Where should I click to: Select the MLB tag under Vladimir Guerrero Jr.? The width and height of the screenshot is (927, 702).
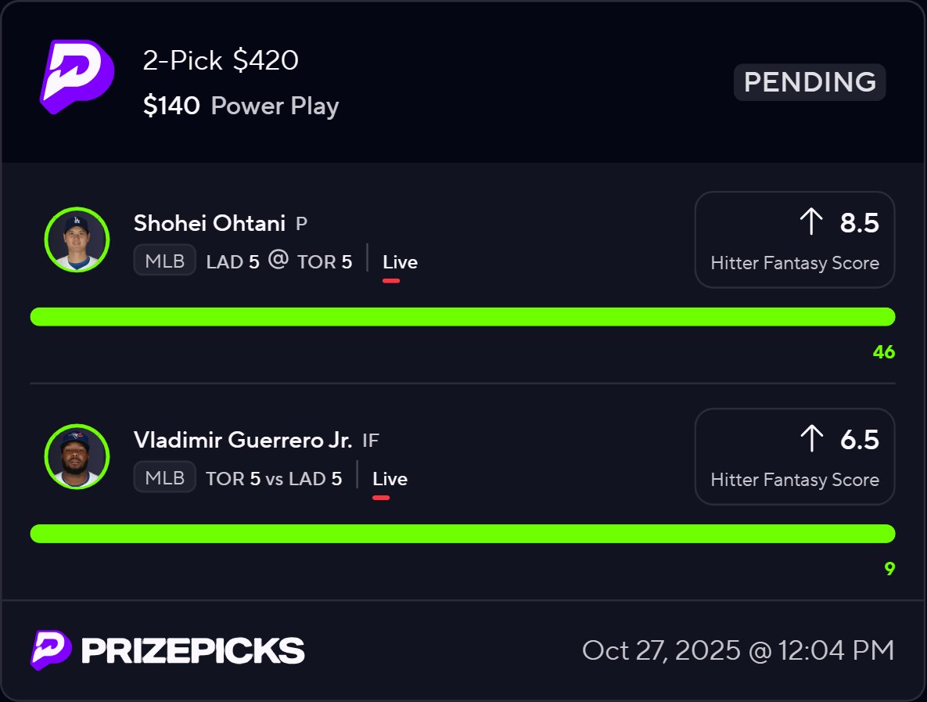[164, 478]
